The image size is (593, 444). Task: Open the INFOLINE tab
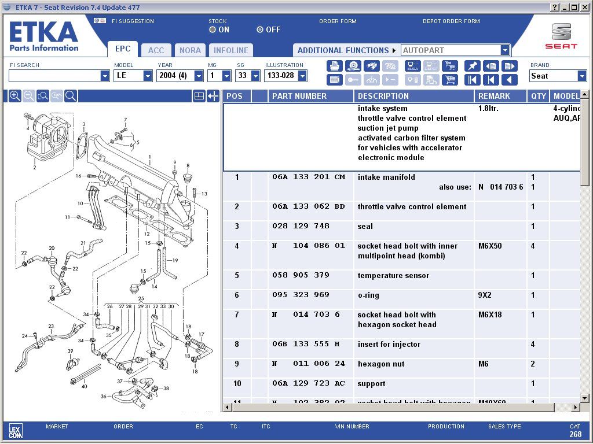230,50
